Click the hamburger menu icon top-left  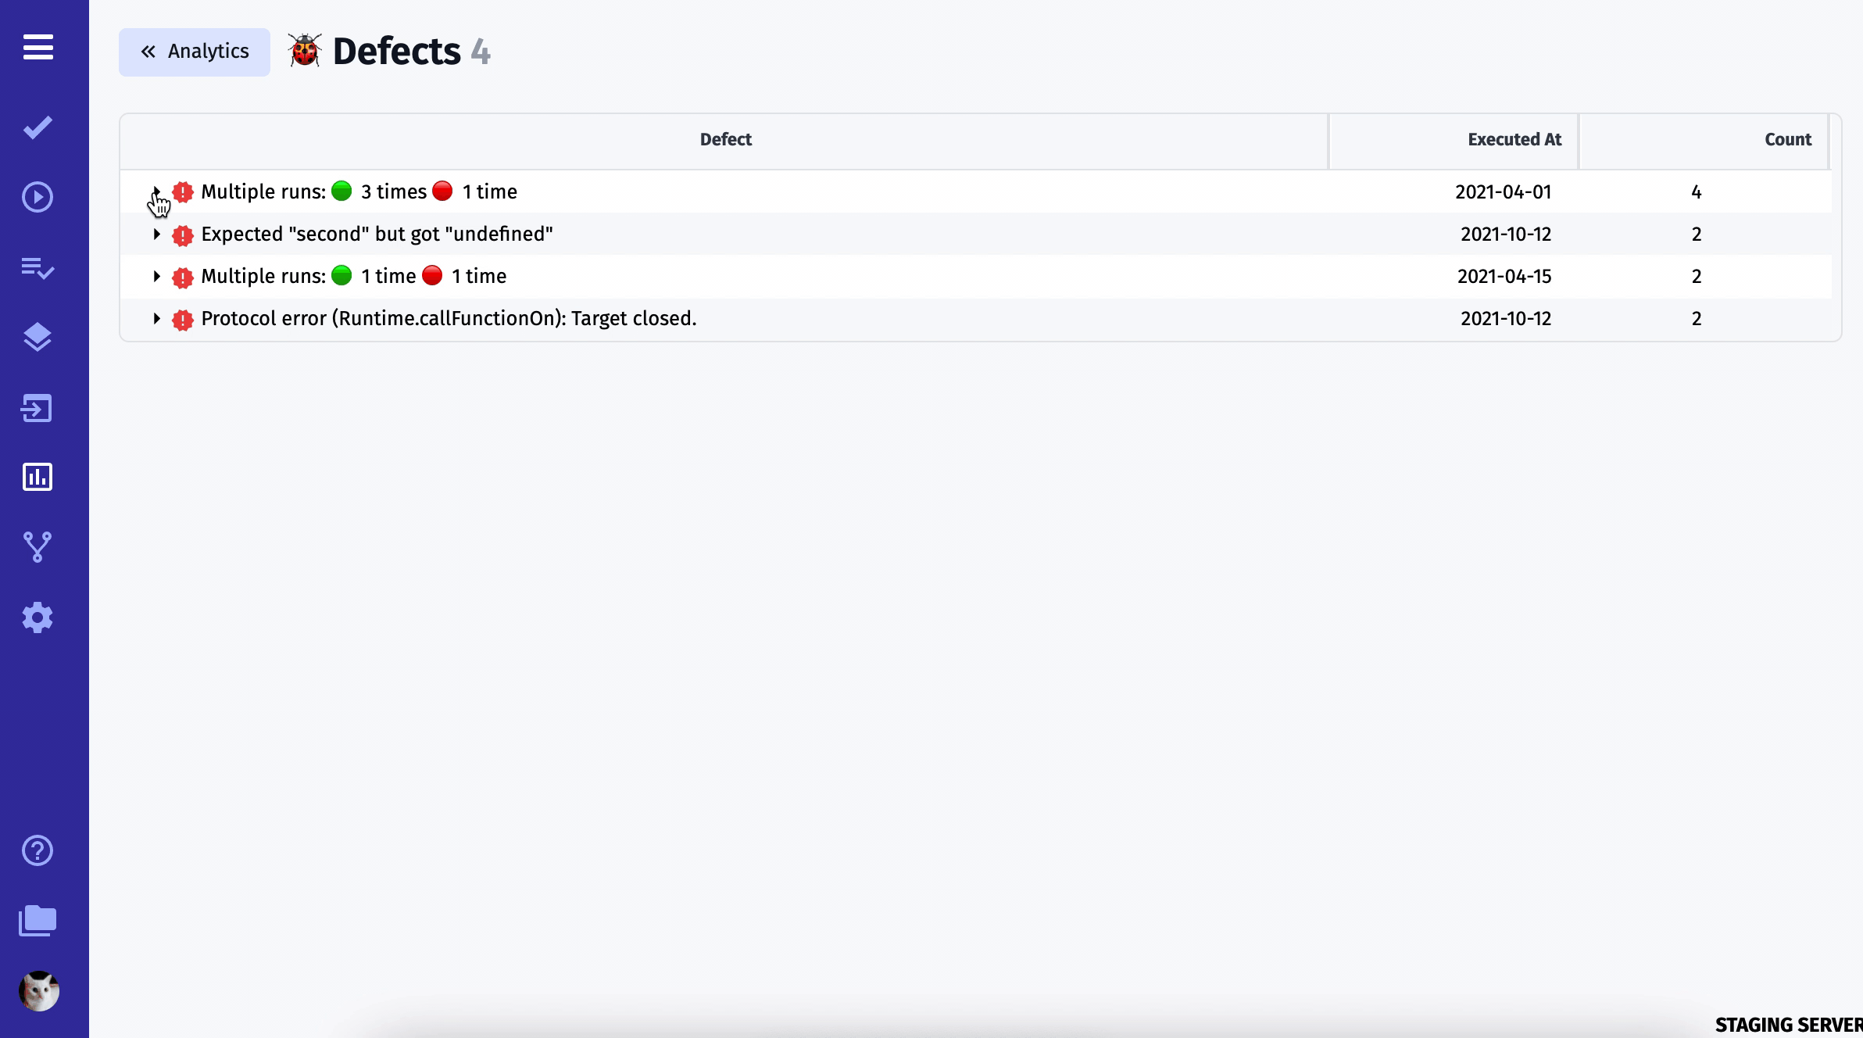(37, 44)
